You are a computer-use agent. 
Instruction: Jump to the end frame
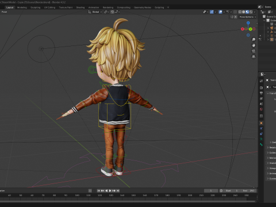pos(118,190)
